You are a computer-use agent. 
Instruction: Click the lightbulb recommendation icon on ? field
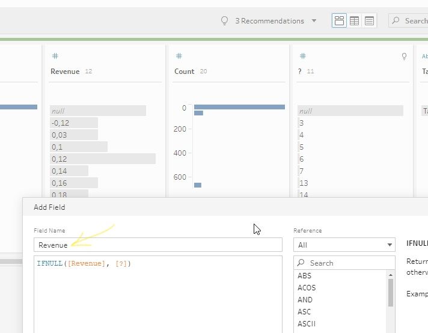[x=405, y=56]
